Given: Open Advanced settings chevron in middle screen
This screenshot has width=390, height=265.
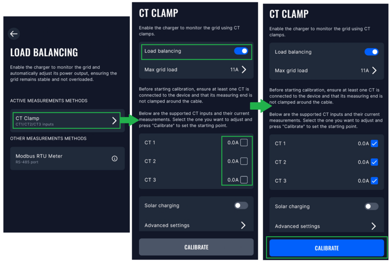Looking at the screenshot, I should point(244,225).
